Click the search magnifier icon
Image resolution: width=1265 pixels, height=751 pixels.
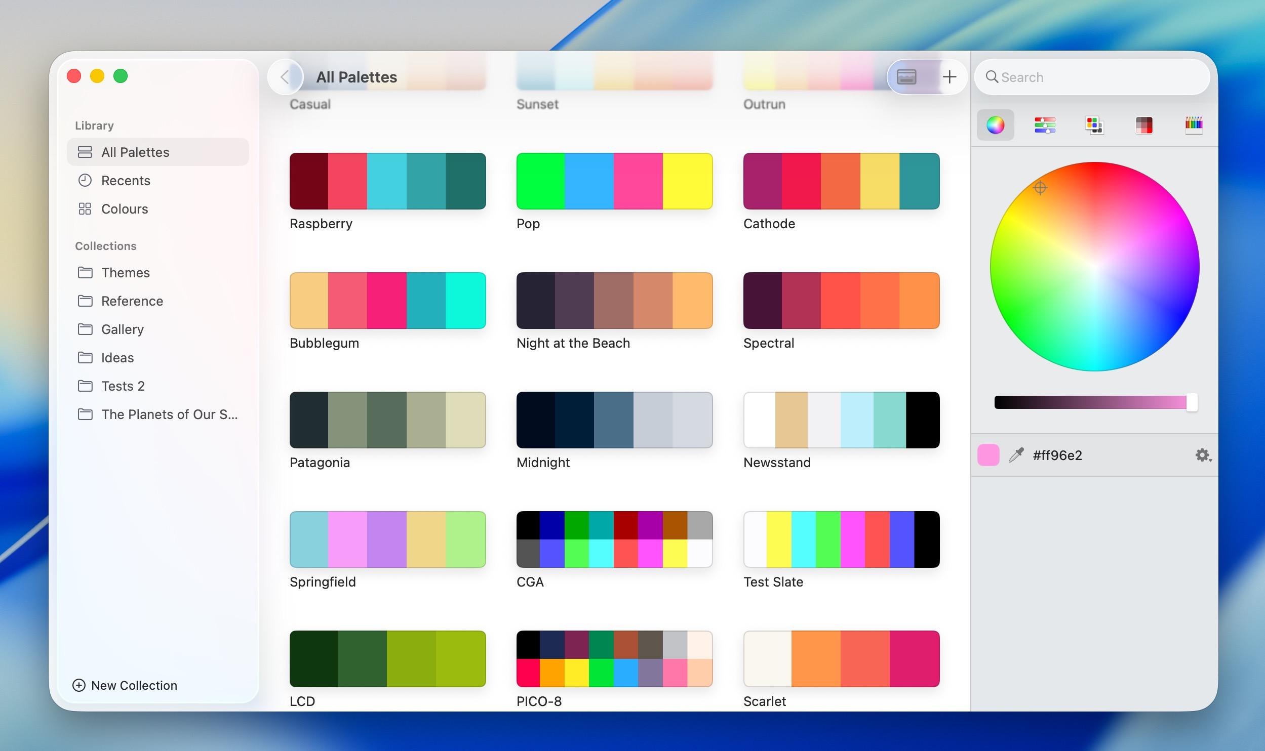coord(992,77)
